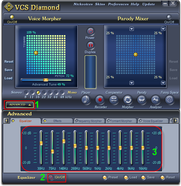
Task: Open top-right Parody Mixer dropdown arrow
Action: [x=163, y=29]
